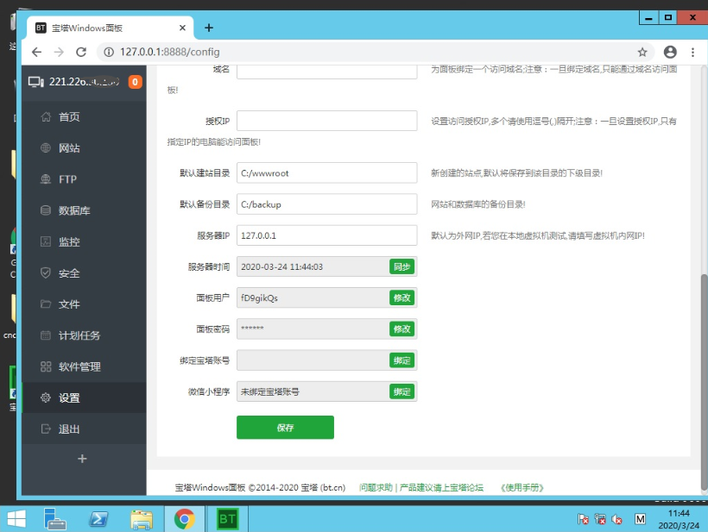Click the 安全 shield icon
The height and width of the screenshot is (532, 708).
[46, 272]
